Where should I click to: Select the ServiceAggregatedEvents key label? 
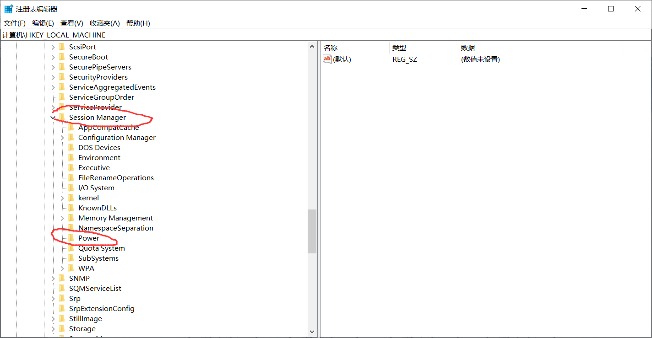pos(112,87)
